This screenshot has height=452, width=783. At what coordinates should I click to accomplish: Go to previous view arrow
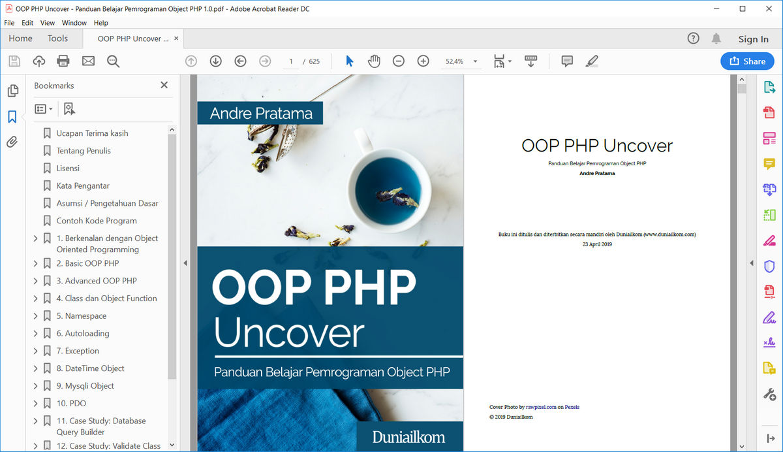240,61
